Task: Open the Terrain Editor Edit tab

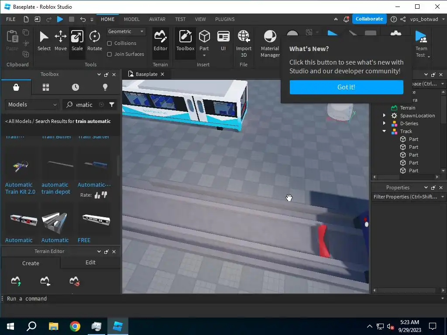Action: [x=90, y=262]
